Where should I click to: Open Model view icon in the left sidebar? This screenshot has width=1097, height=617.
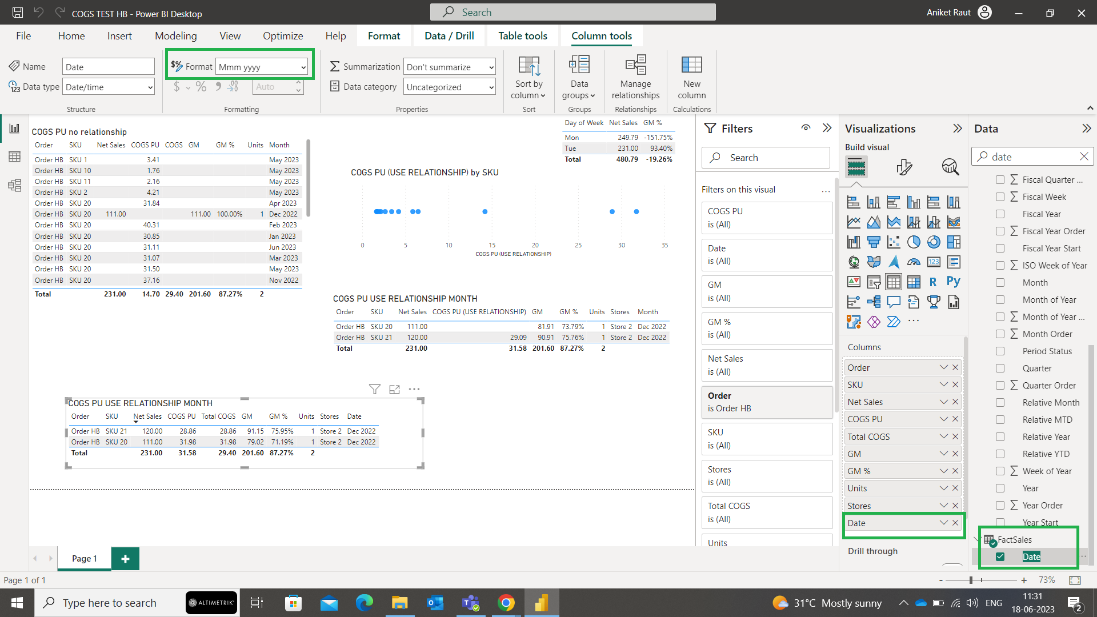tap(14, 185)
